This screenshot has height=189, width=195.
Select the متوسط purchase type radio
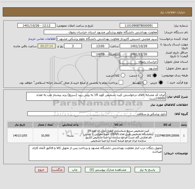point(145,82)
